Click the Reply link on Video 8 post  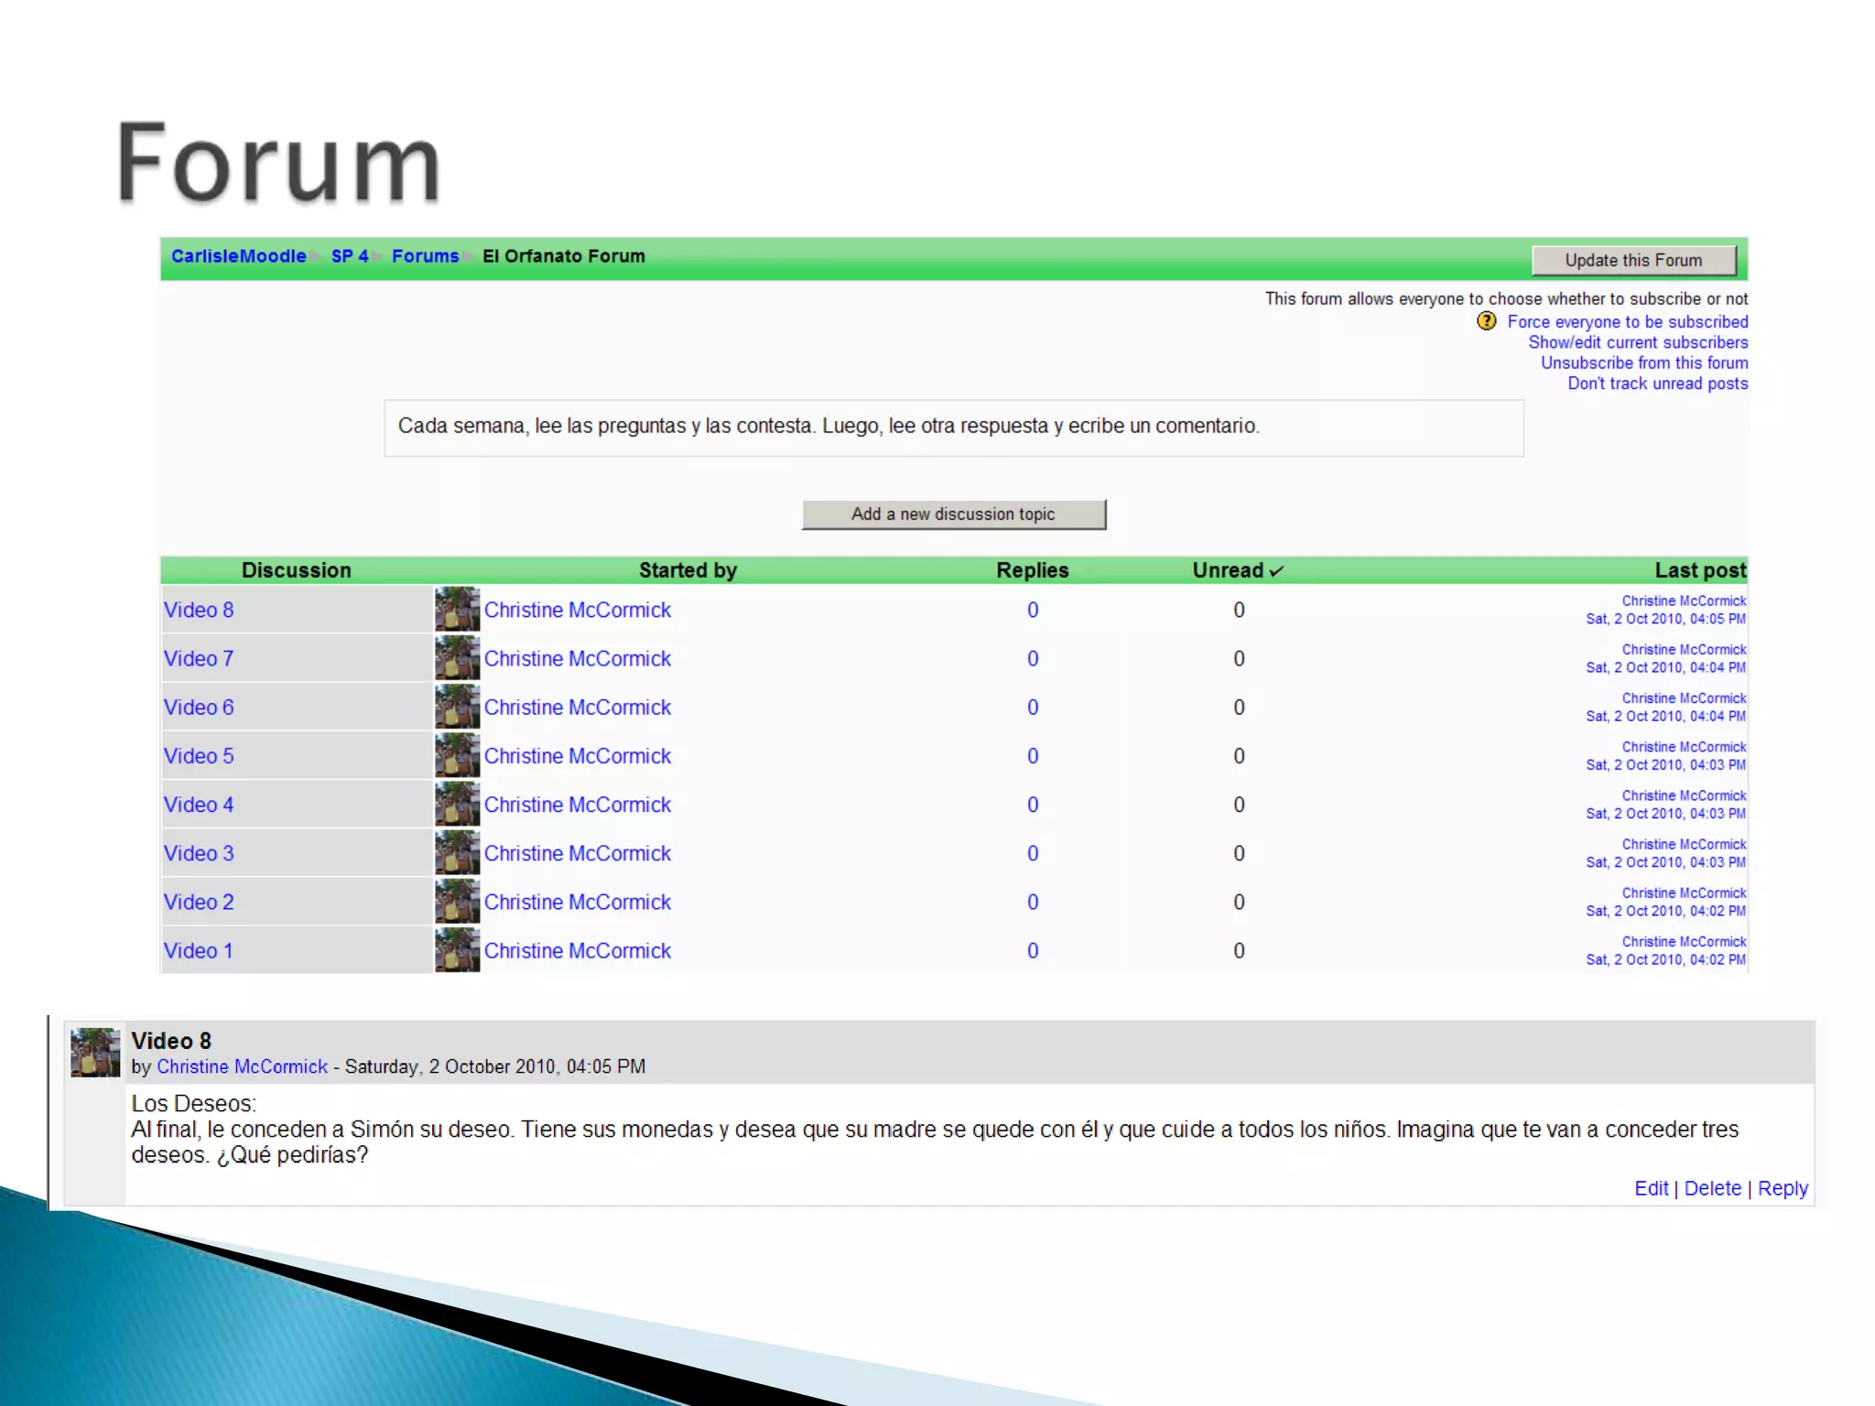pyautogui.click(x=1782, y=1188)
